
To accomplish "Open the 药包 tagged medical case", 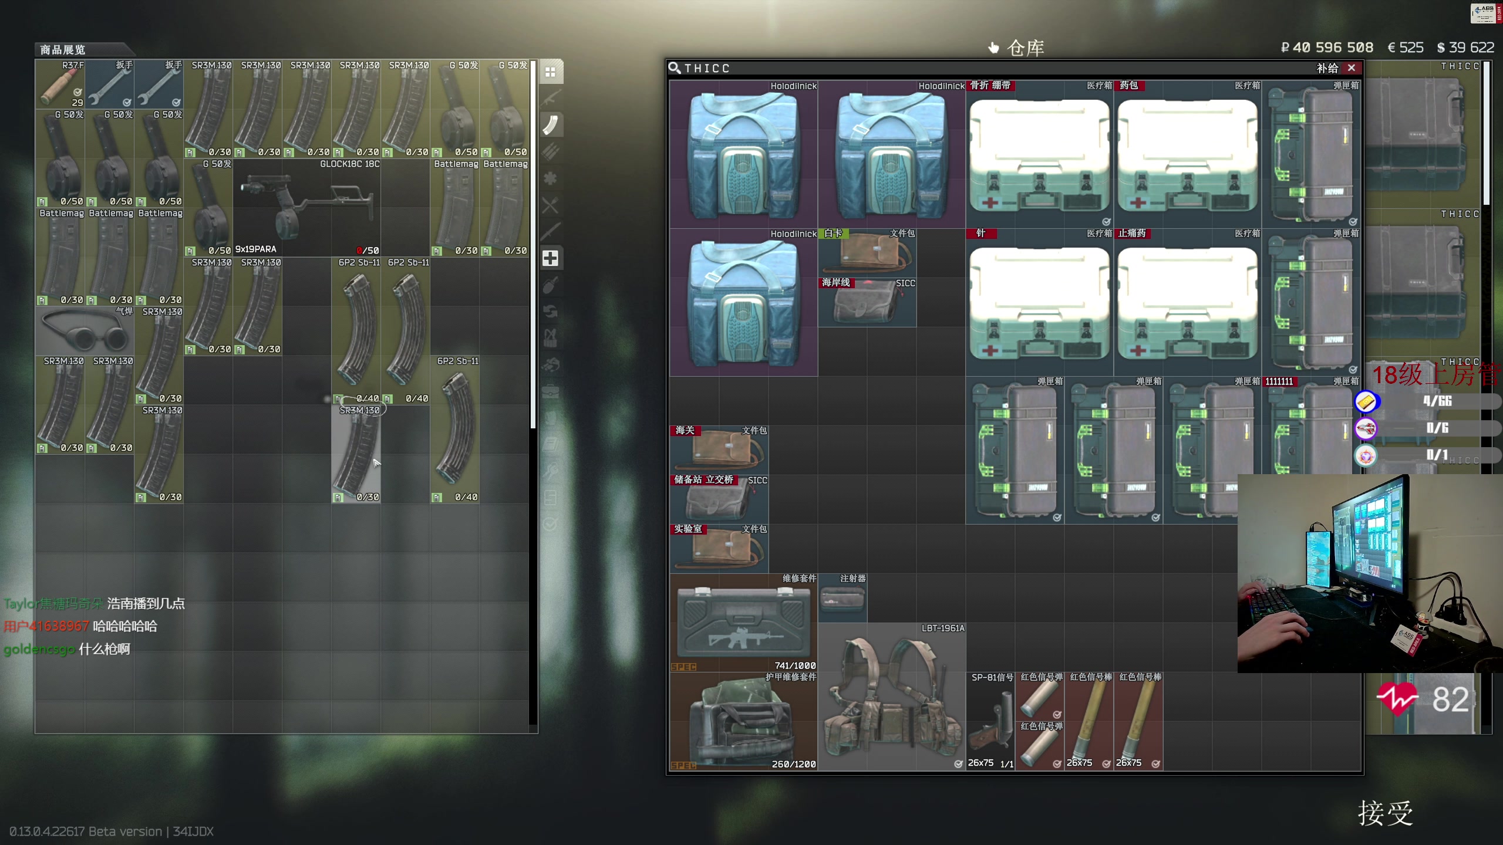I will (x=1188, y=154).
